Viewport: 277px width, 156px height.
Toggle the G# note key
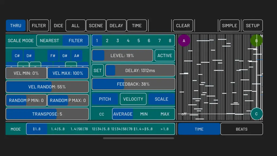(x=65, y=56)
